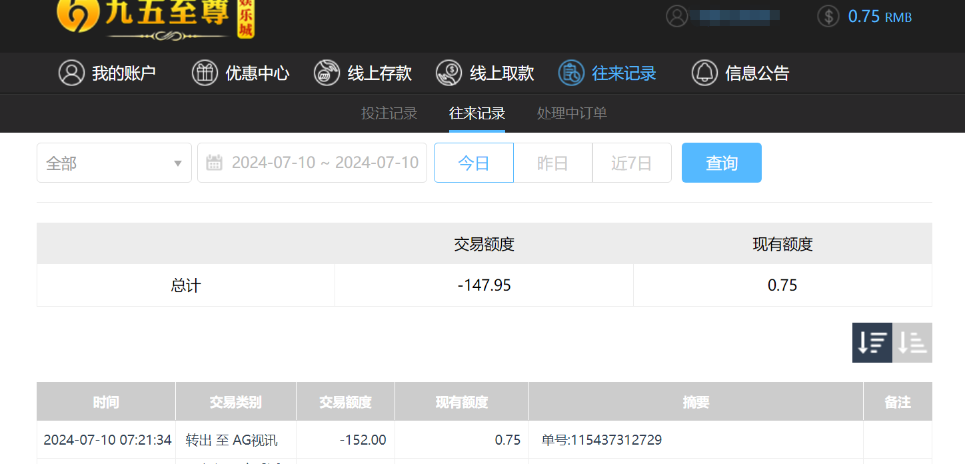This screenshot has height=464, width=965.
Task: Click the blurred user avatar icon
Action: click(676, 16)
